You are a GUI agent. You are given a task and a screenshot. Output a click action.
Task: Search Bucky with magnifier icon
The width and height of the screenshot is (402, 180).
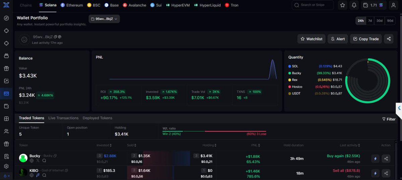(x=44, y=161)
